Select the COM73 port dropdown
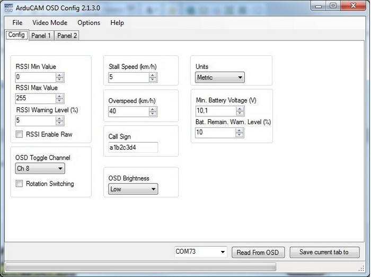The width and height of the screenshot is (371, 277). click(x=201, y=252)
